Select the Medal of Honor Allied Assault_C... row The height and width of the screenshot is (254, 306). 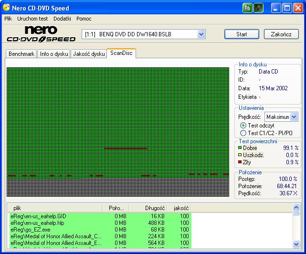(x=100, y=236)
